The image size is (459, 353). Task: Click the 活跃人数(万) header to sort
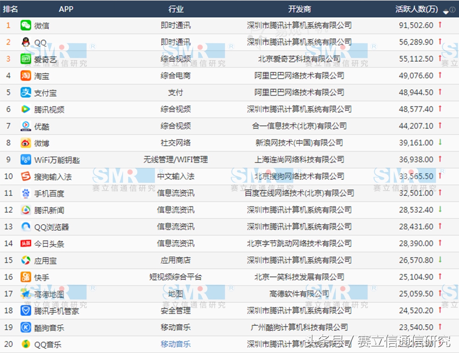(417, 9)
